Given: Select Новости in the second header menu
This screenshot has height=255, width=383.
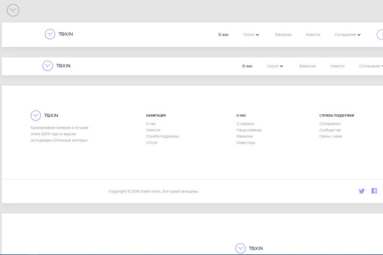Looking at the screenshot, I should point(337,66).
